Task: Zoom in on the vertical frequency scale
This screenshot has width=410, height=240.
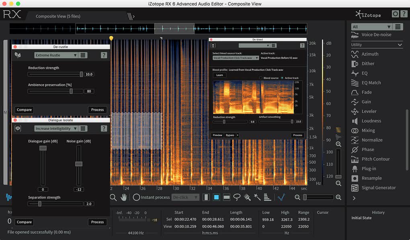Action: (x=338, y=144)
